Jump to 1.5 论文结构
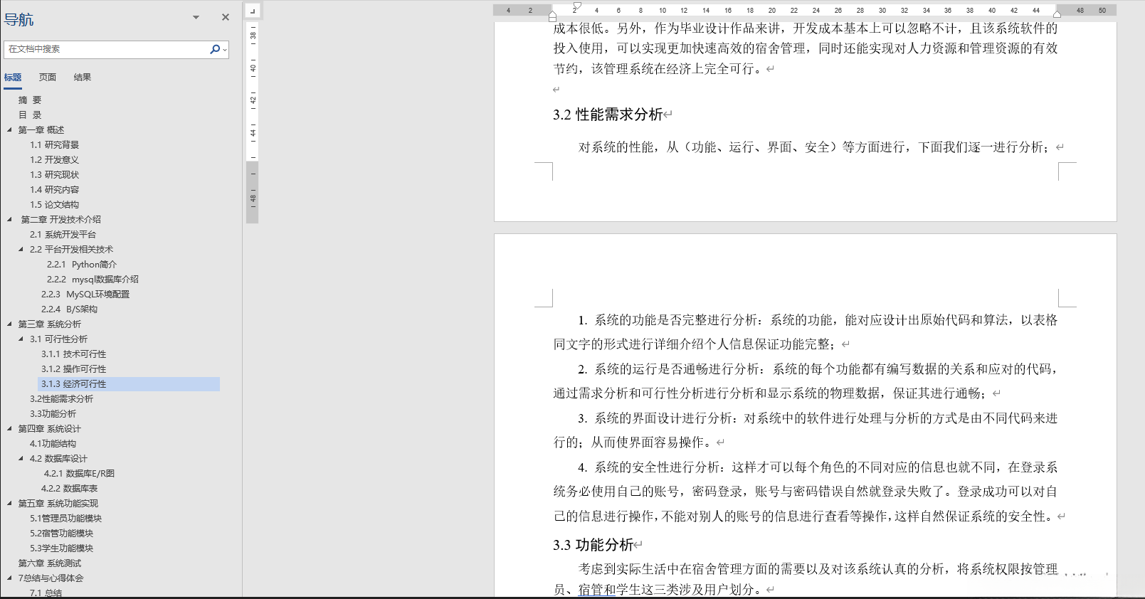 [x=54, y=205]
